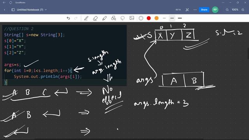
Task: Choose the medium stroke width
Action: 172,18
